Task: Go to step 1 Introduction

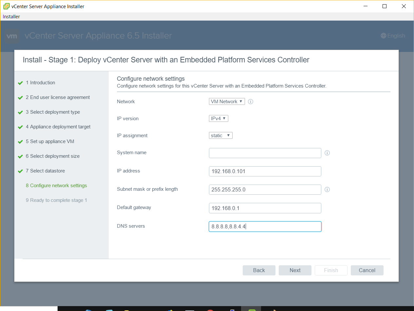Action: tap(40, 83)
